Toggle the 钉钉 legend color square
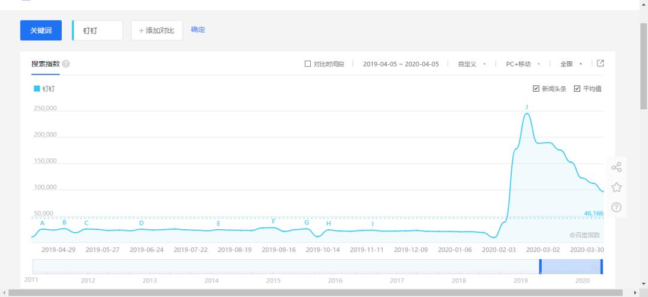 tap(37, 88)
